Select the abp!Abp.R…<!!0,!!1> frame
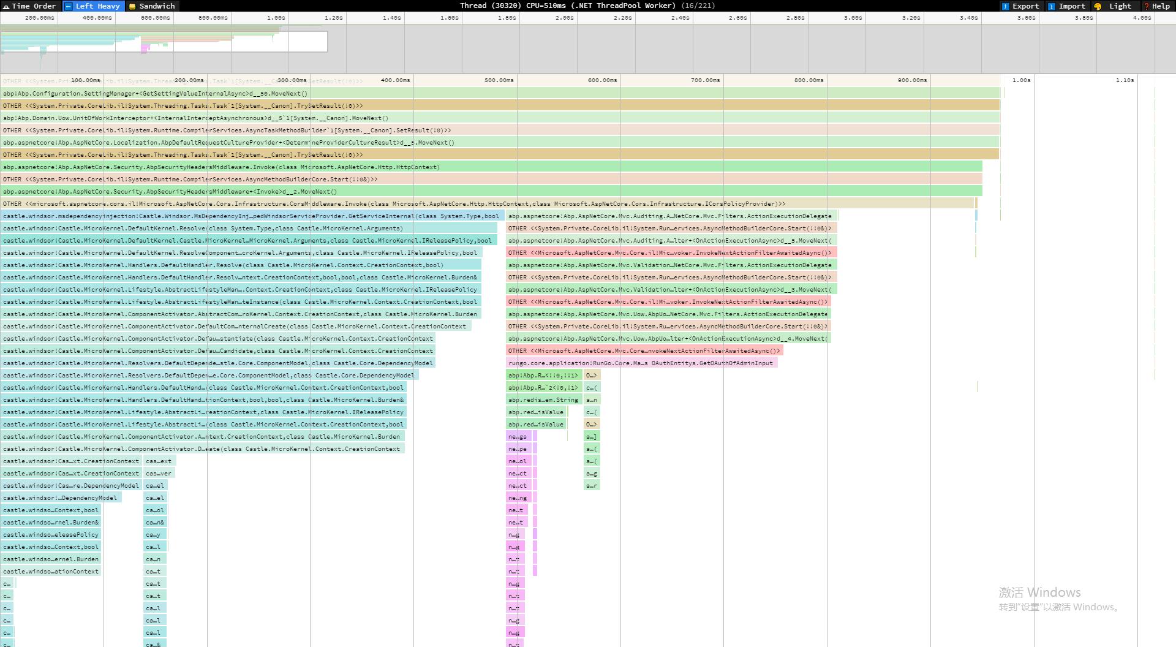The width and height of the screenshot is (1176, 647). tap(544, 375)
